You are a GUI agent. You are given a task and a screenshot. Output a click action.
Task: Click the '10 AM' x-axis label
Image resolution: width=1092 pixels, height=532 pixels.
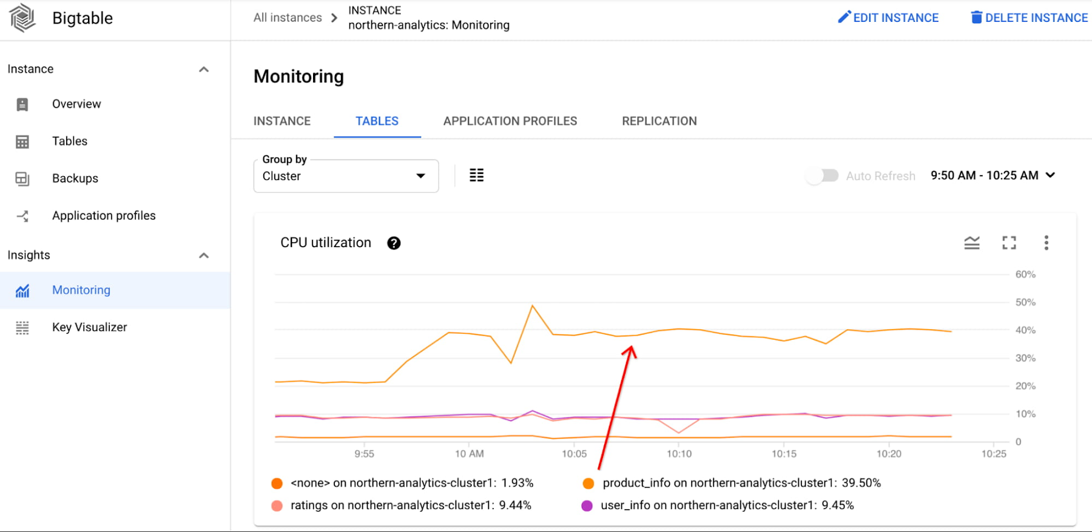[x=470, y=454]
